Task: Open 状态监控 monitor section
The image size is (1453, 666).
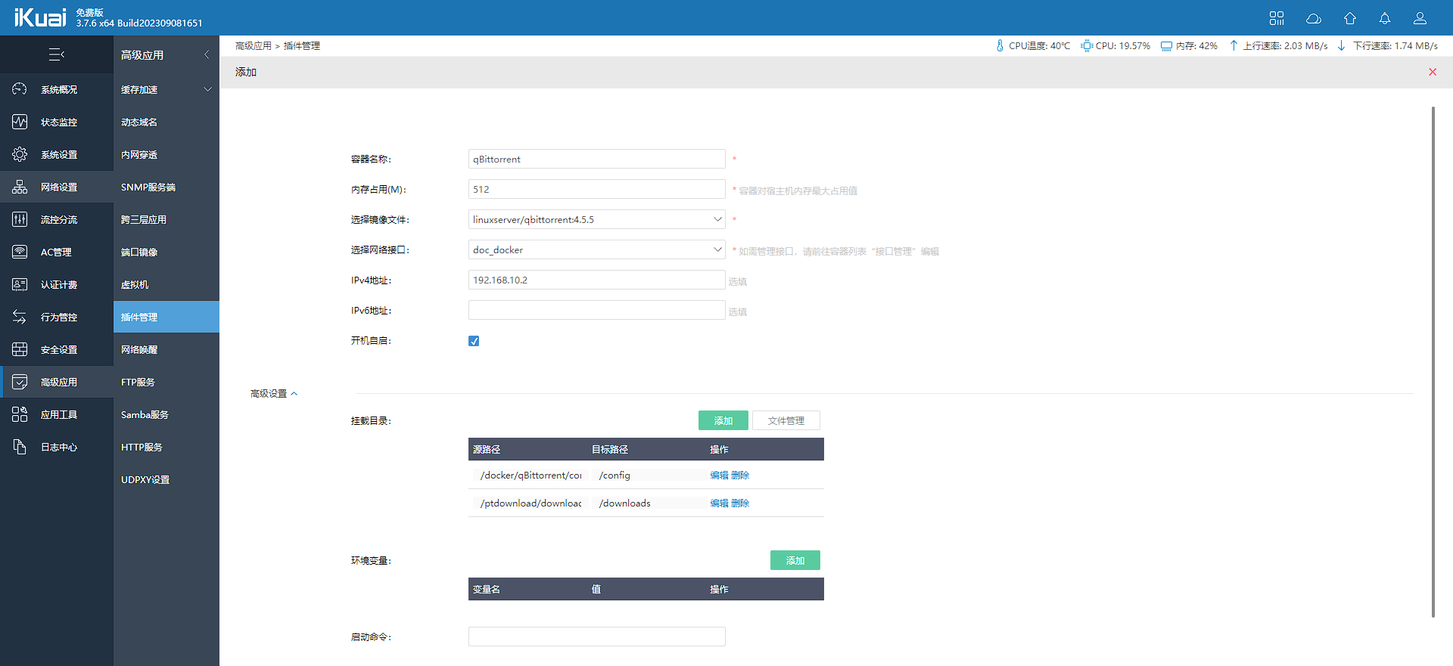Action: coord(57,122)
